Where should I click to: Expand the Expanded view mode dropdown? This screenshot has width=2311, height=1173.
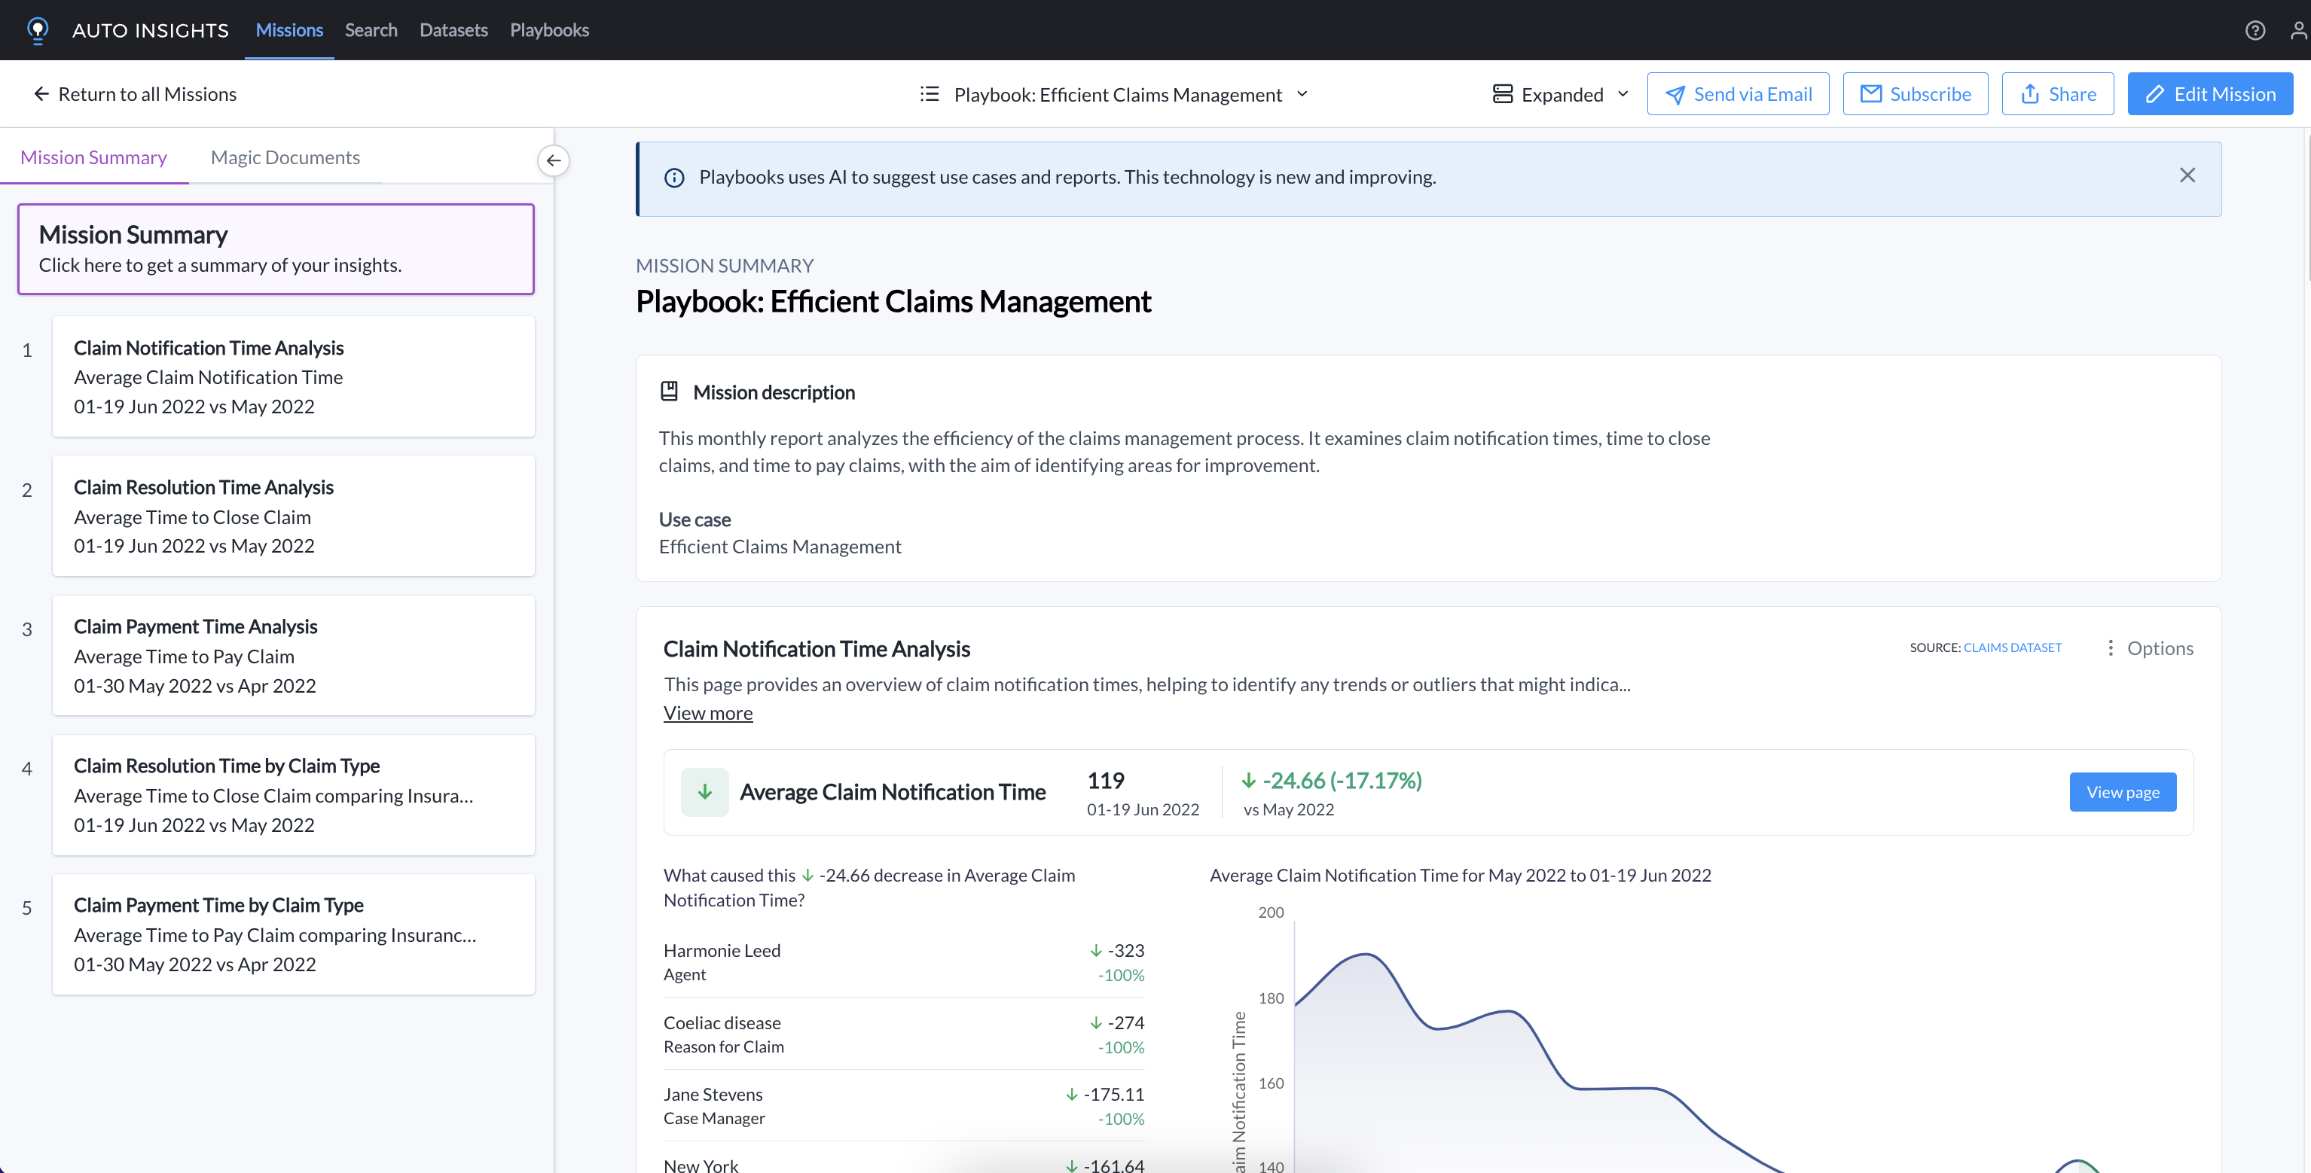click(x=1561, y=94)
